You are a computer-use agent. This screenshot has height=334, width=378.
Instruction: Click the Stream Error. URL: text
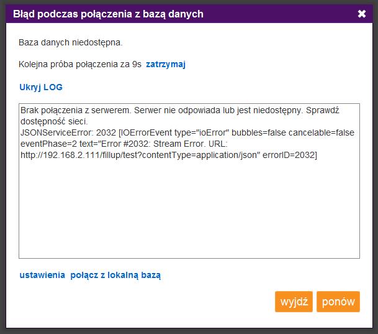click(191, 144)
